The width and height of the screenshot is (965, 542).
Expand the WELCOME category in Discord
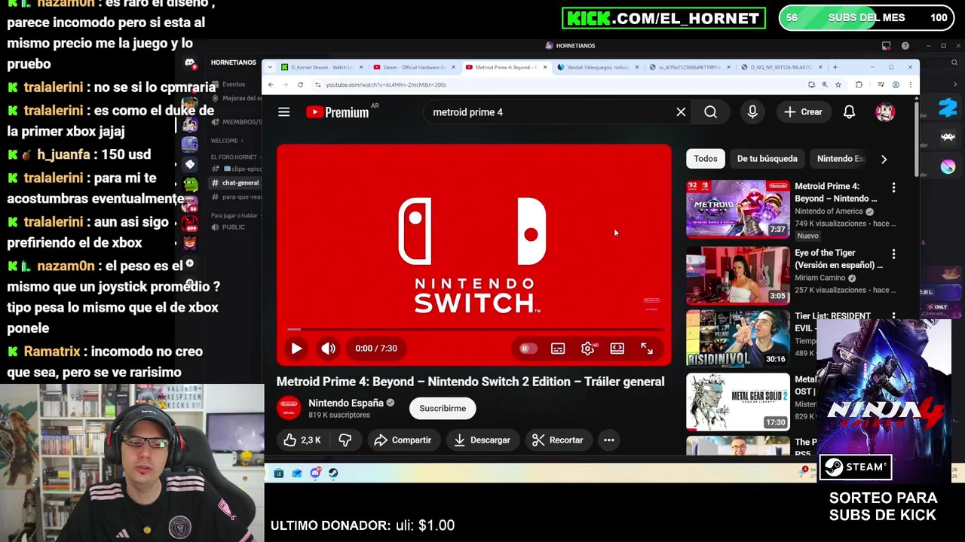[x=227, y=141]
